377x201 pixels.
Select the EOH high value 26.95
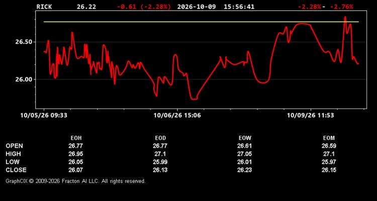[76, 154]
